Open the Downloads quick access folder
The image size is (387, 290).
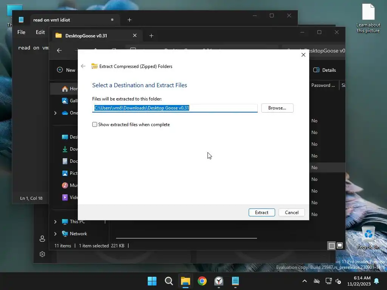coord(70,149)
